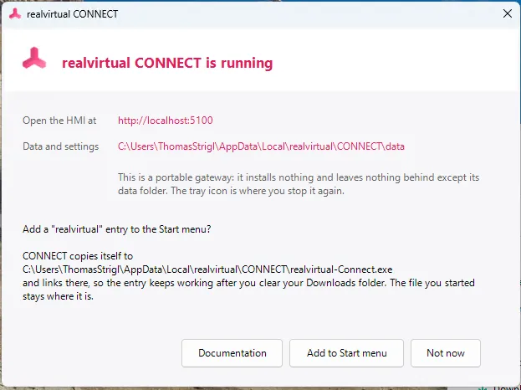Open the HMI link http://localhost:5100
The image size is (521, 390).
(165, 121)
